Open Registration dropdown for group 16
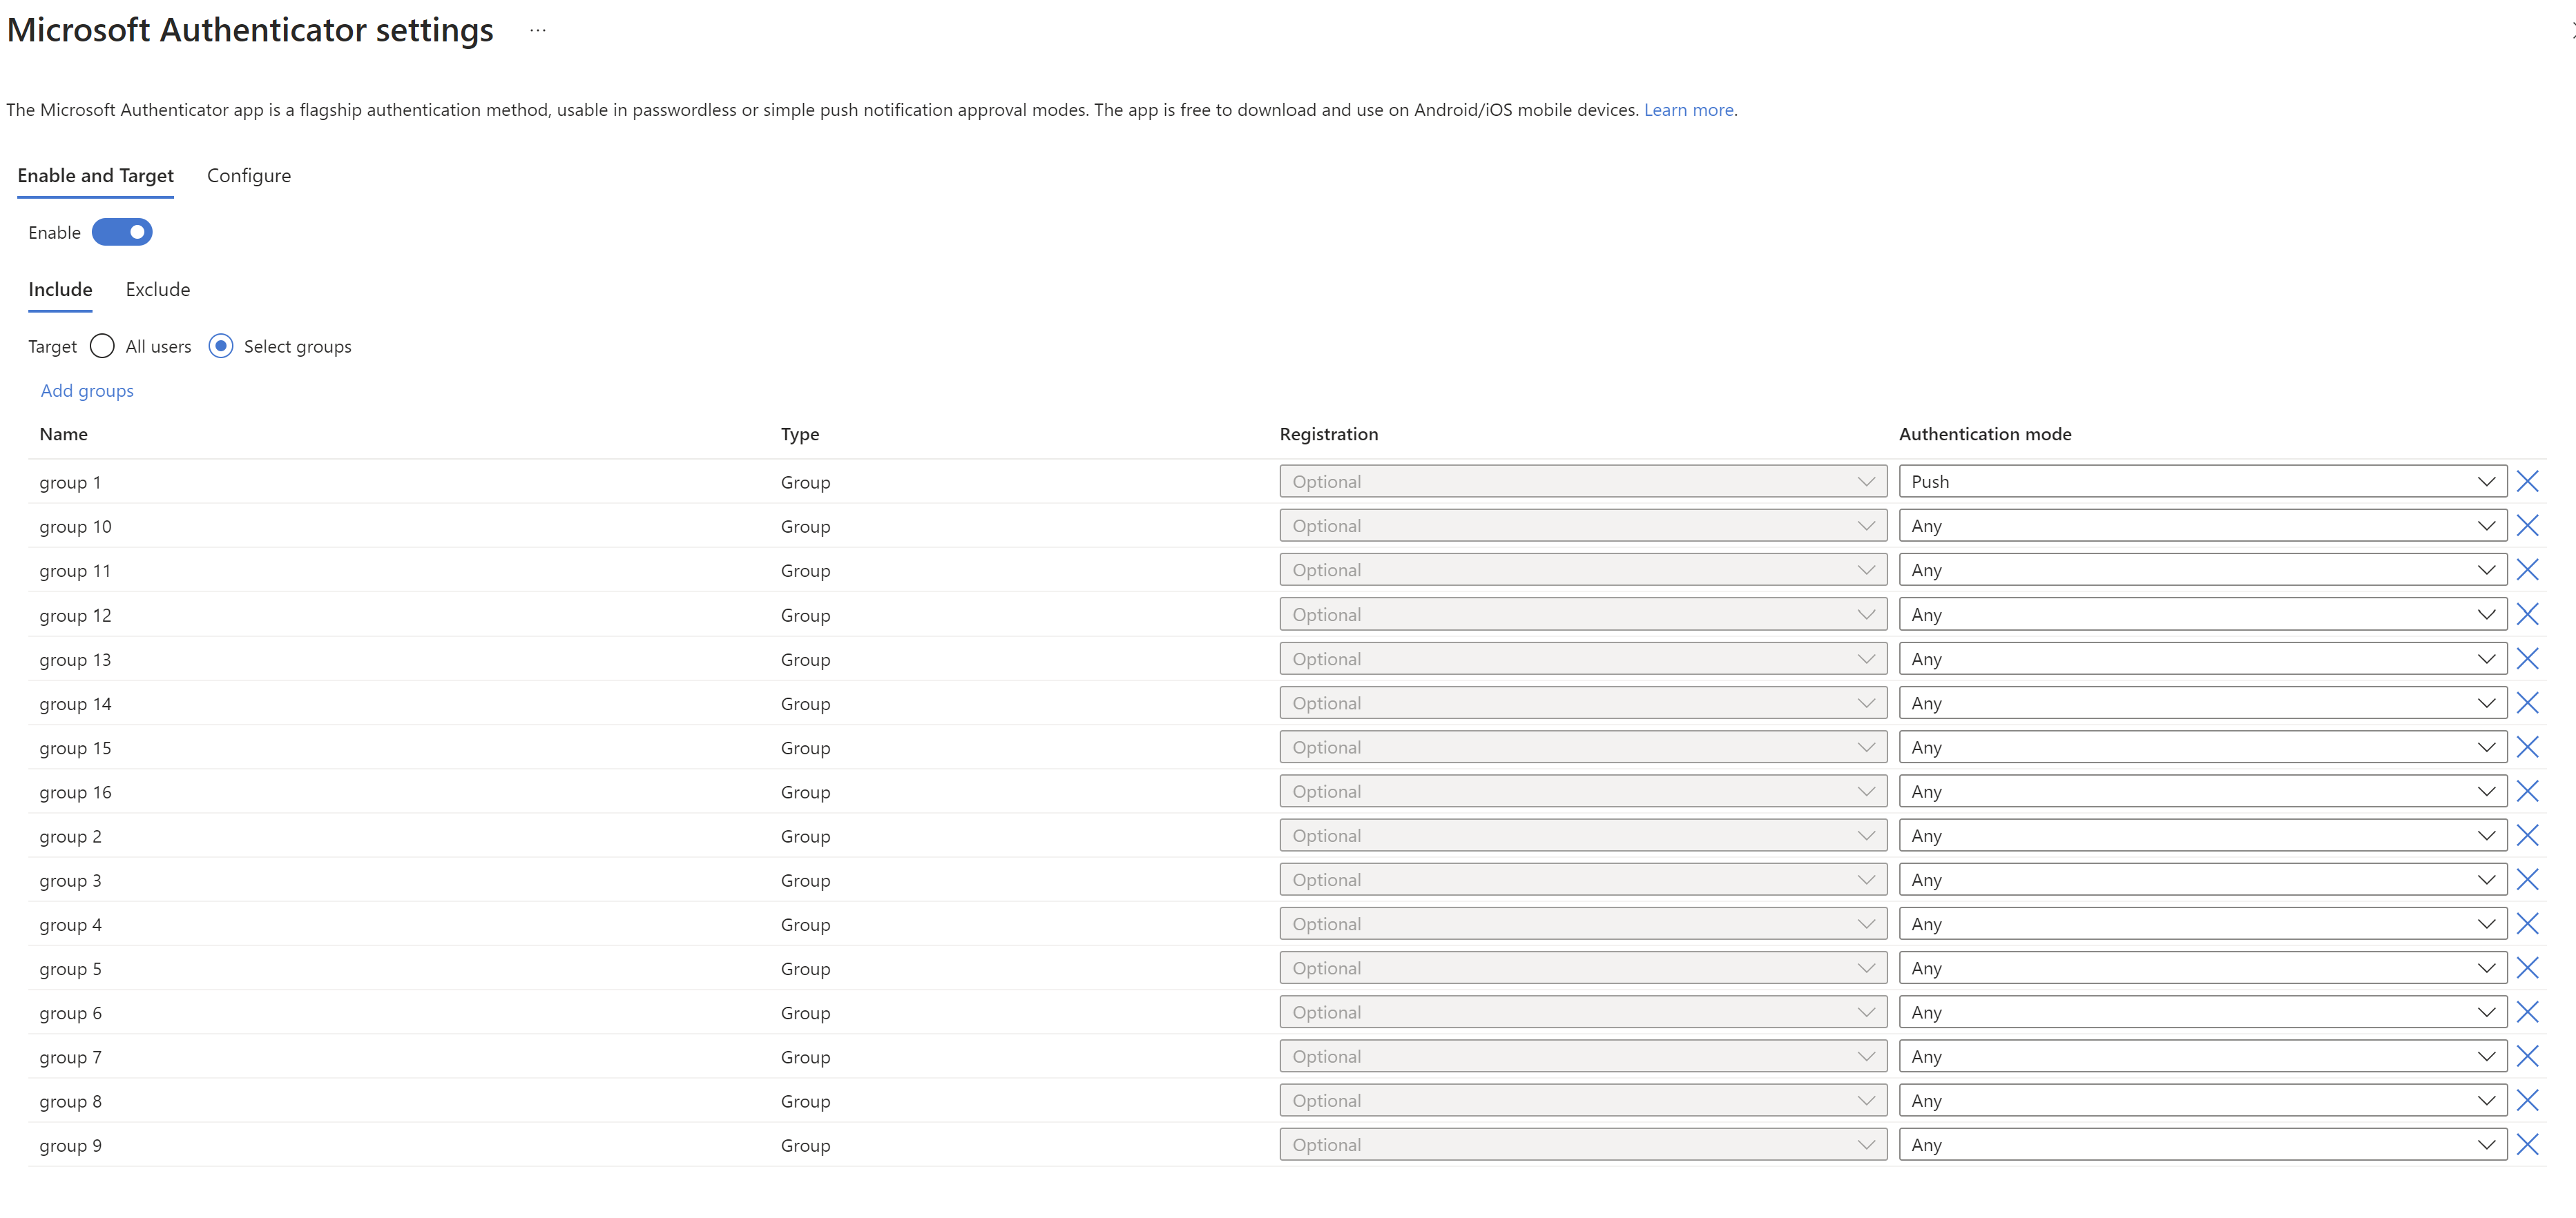The image size is (2576, 1218). pos(1583,792)
